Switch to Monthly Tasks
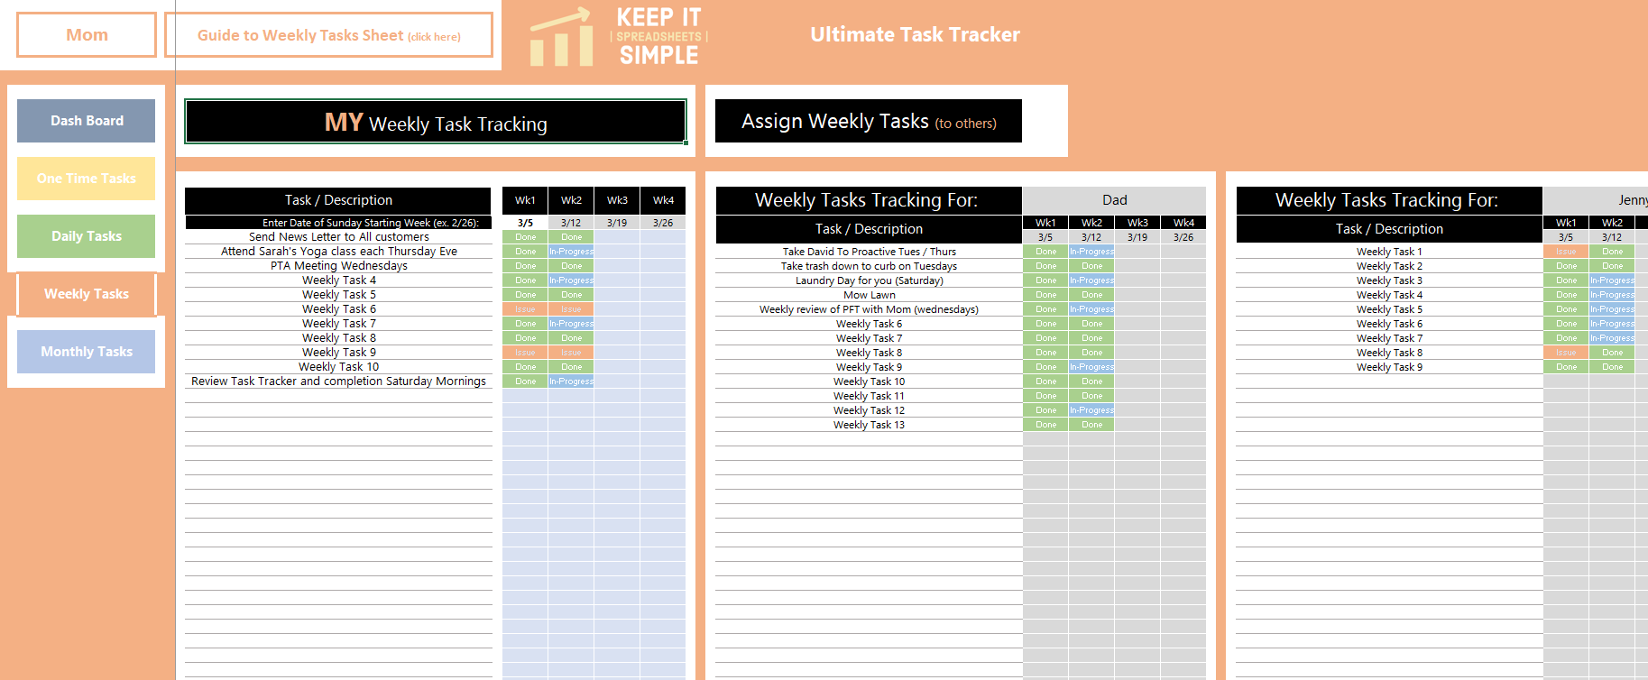The height and width of the screenshot is (680, 1648). (87, 352)
